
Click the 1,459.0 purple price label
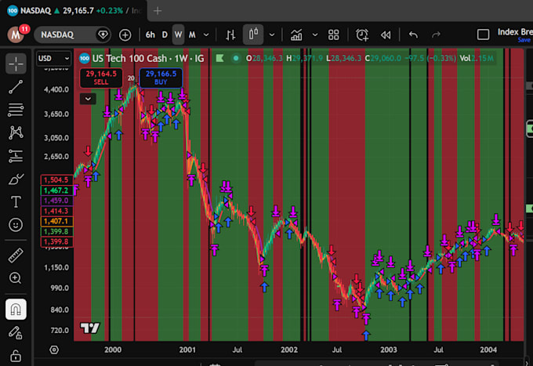click(56, 201)
